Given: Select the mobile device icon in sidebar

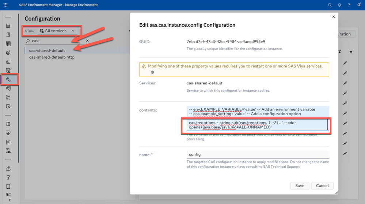Looking at the screenshot, I should 8,187.
